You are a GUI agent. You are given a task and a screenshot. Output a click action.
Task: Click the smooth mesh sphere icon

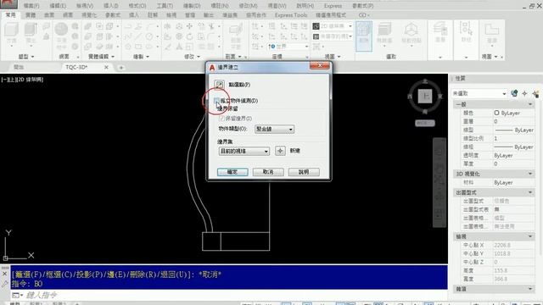tap(61, 29)
